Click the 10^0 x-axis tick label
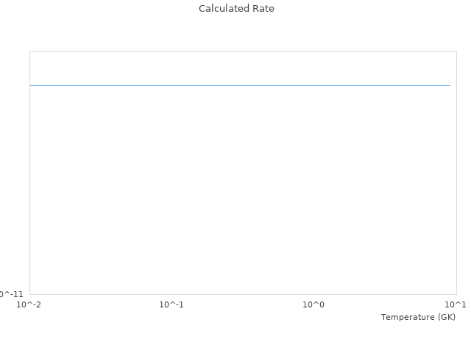The height and width of the screenshot is (353, 471). click(314, 304)
